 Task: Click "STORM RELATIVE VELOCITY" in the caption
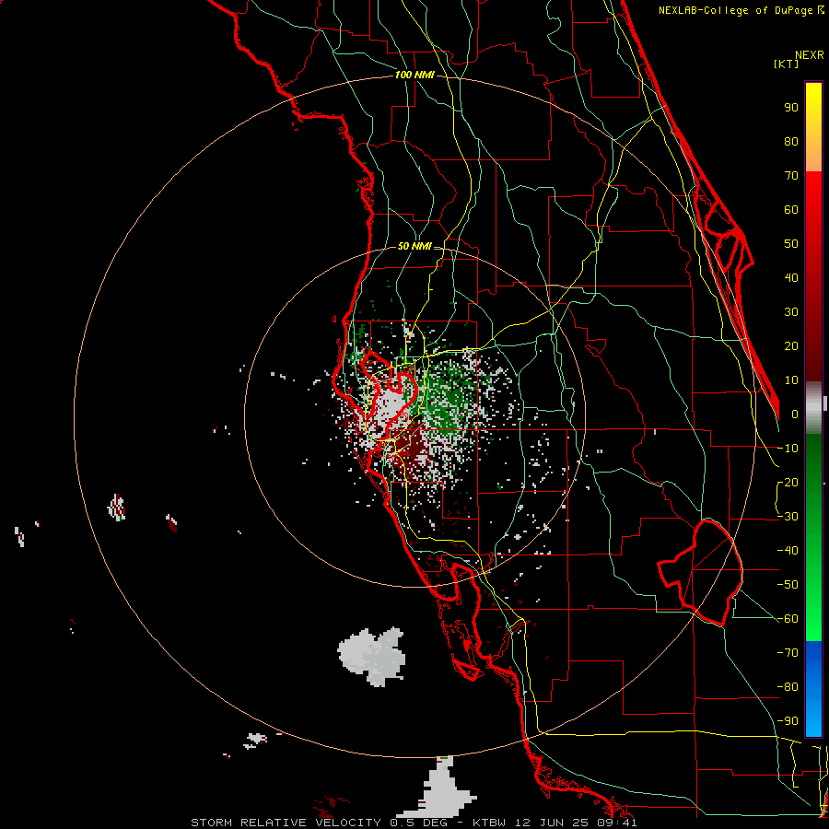tap(286, 823)
